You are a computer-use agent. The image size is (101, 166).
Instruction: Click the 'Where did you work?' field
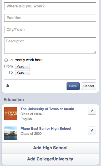[x=50, y=6]
